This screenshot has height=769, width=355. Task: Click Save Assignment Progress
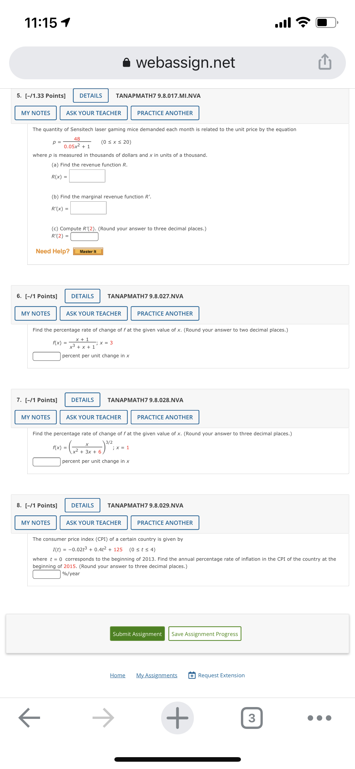205,634
